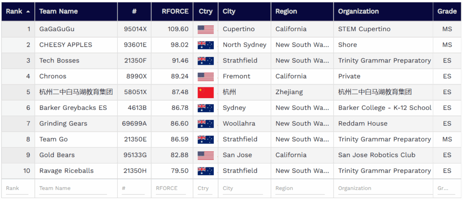The width and height of the screenshot is (463, 200).
Task: Sort table by Team Name header
Action: 58,11
